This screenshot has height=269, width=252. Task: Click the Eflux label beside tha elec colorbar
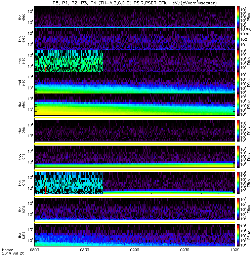tap(249, 17)
